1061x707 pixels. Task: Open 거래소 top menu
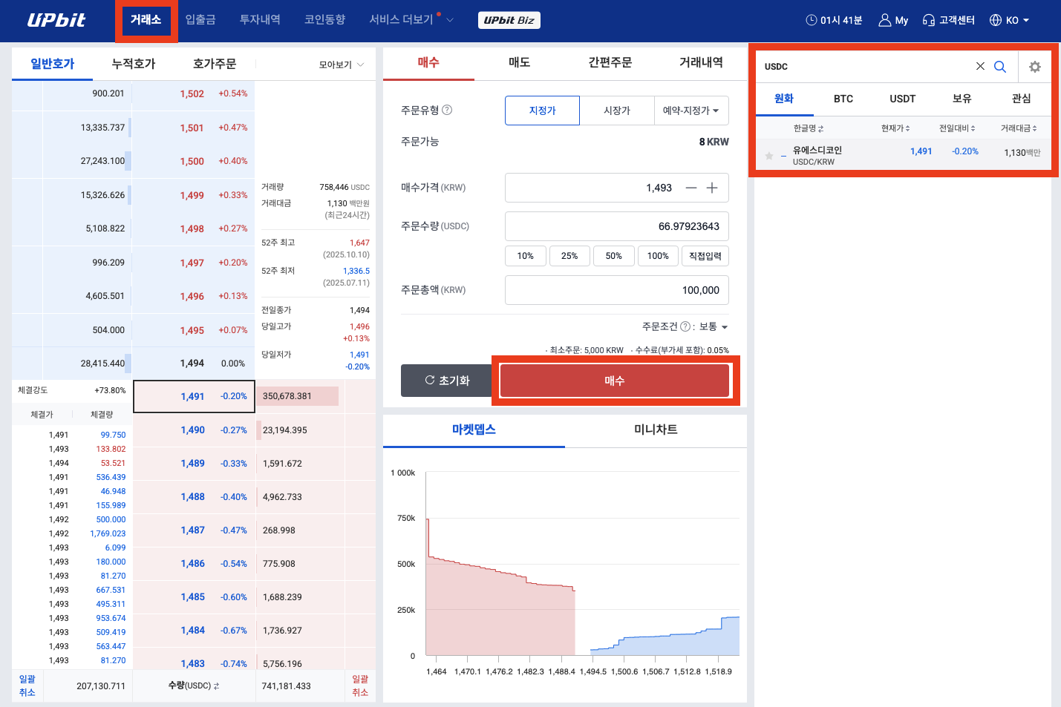point(146,19)
